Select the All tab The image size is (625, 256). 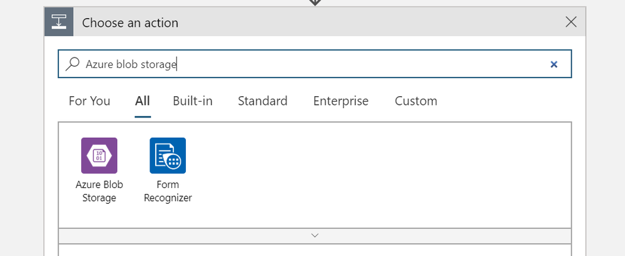click(142, 101)
